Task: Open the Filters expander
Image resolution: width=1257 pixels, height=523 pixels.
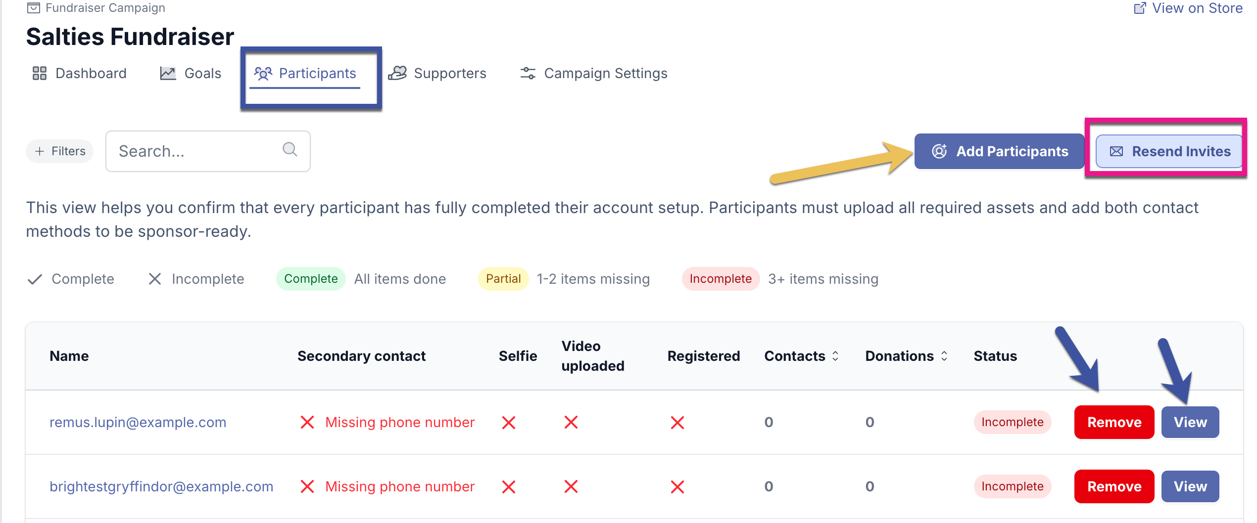Action: coord(60,151)
